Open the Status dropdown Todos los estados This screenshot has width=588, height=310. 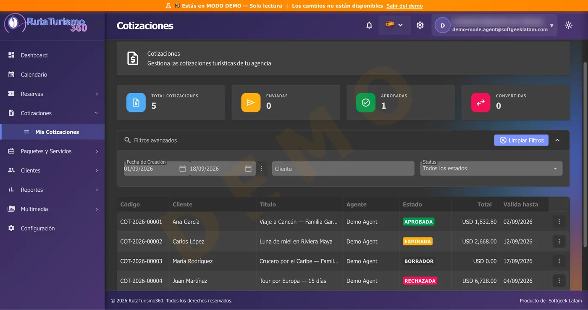[491, 168]
